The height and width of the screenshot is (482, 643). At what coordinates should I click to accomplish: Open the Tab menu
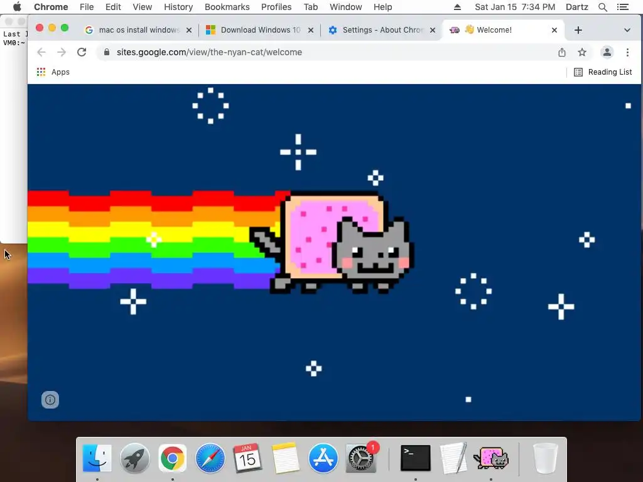[310, 7]
